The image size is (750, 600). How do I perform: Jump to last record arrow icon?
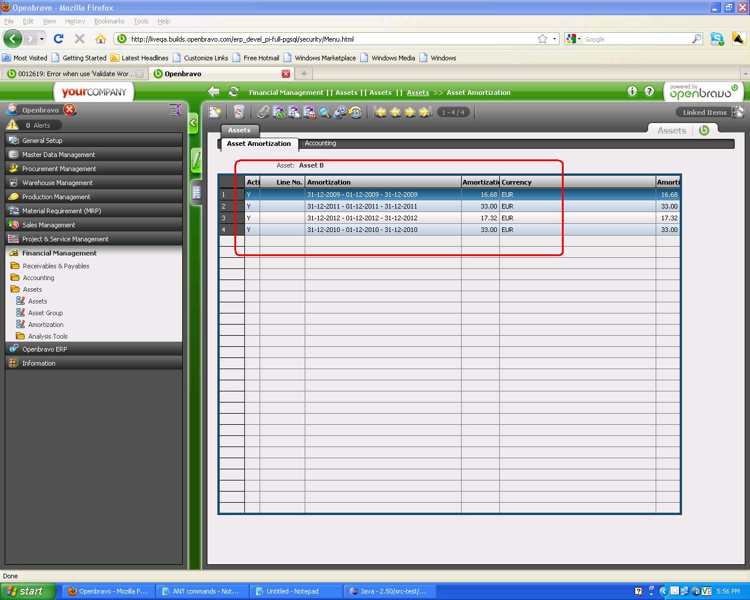coord(425,112)
